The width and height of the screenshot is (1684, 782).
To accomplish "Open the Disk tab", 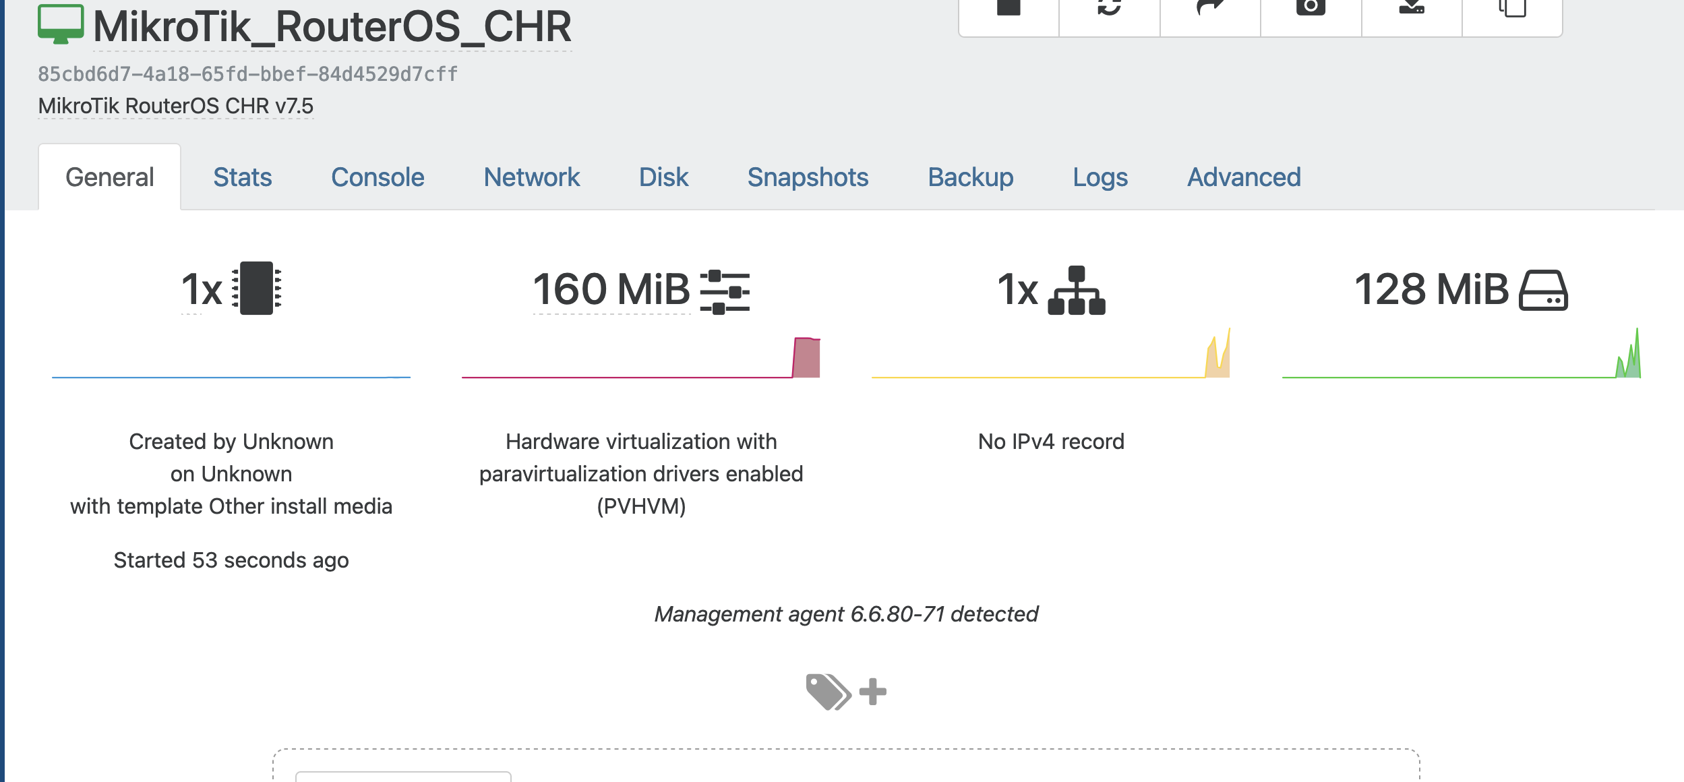I will pyautogui.click(x=663, y=177).
